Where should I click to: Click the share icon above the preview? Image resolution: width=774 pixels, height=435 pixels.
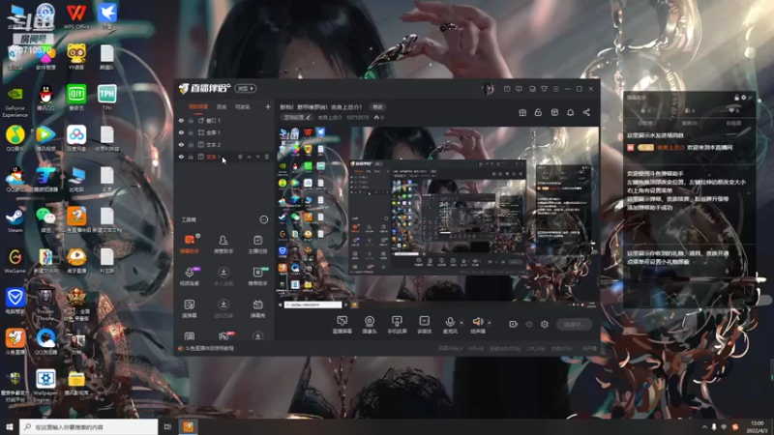(586, 112)
